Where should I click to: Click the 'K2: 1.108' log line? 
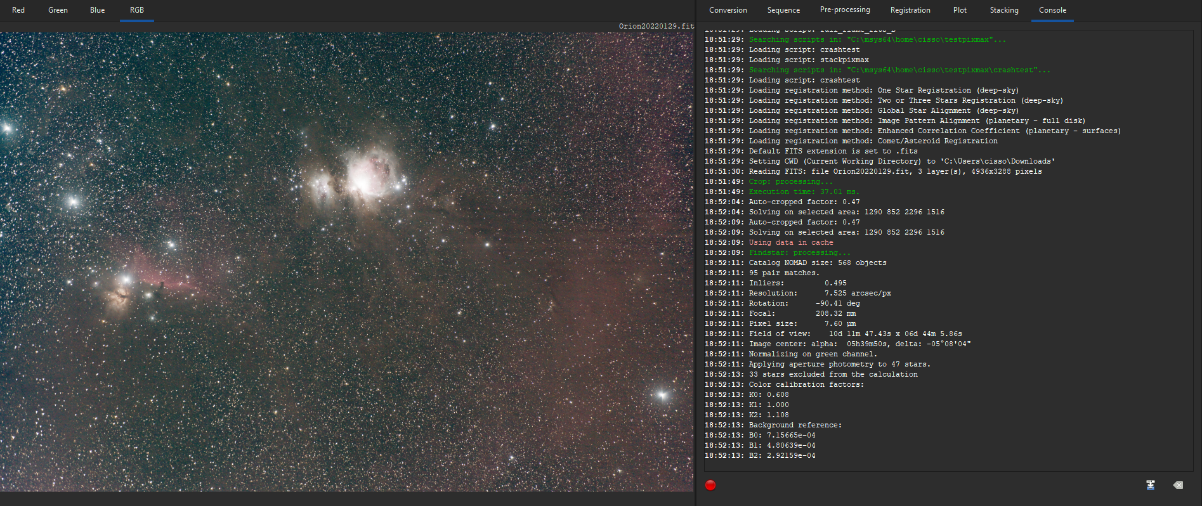click(747, 415)
